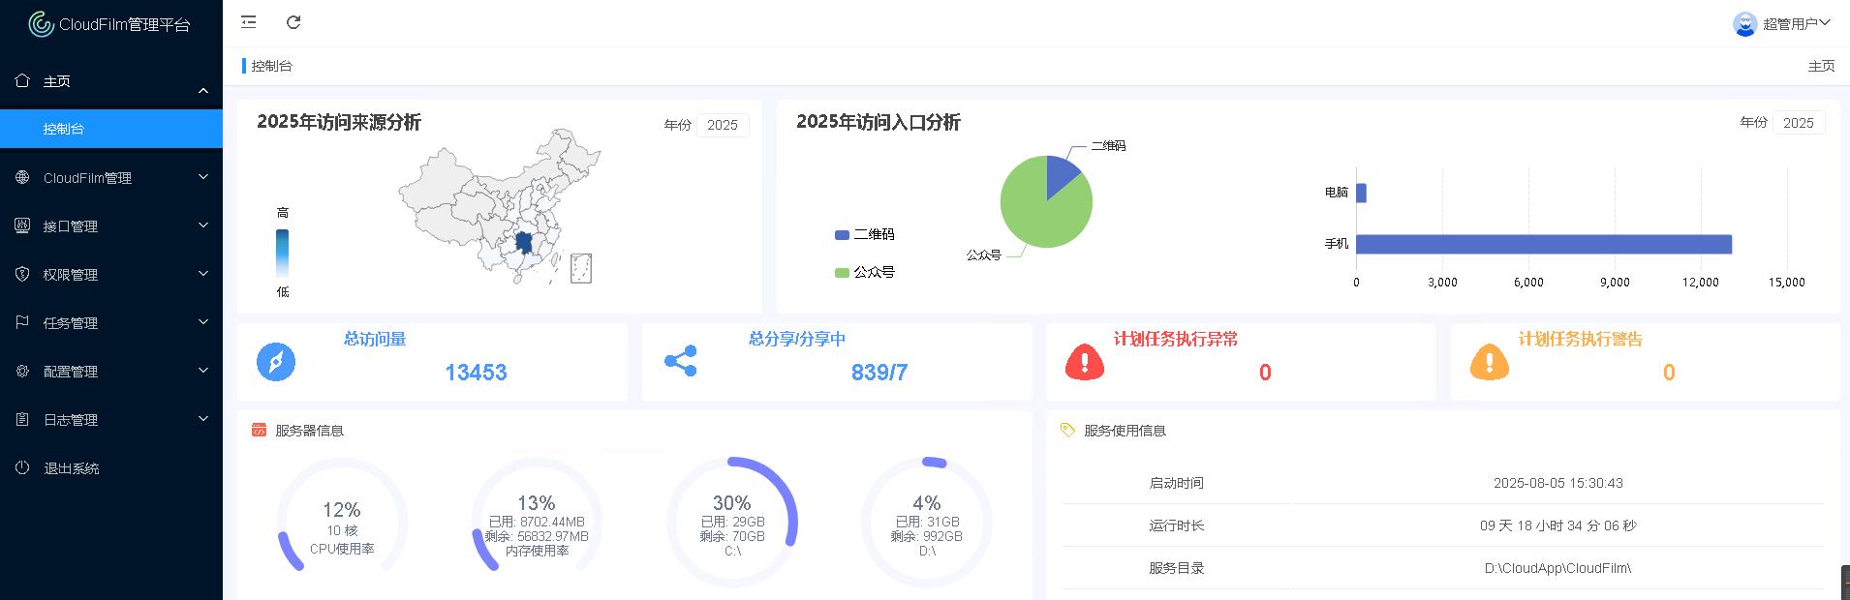Click the compass icon beside 总访问量
1850x600 pixels.
click(x=276, y=362)
